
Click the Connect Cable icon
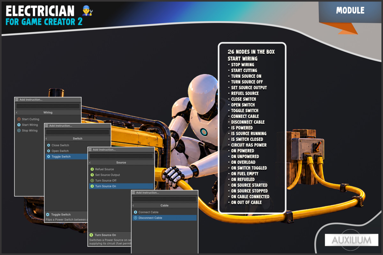pyautogui.click(x=136, y=212)
